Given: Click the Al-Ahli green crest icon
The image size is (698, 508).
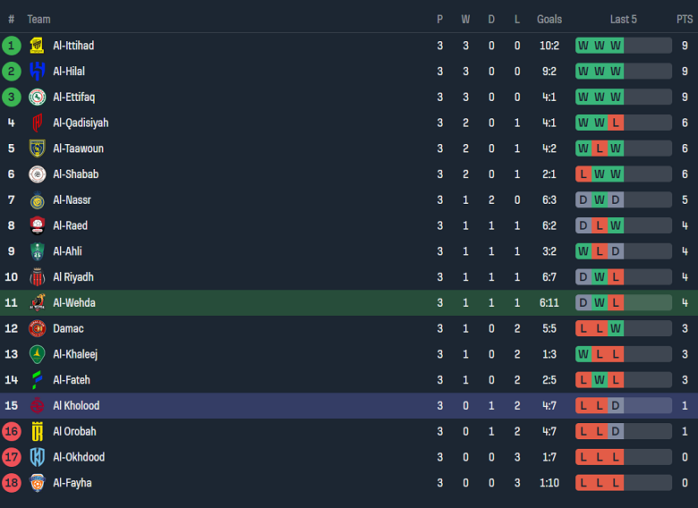Looking at the screenshot, I should coord(37,251).
